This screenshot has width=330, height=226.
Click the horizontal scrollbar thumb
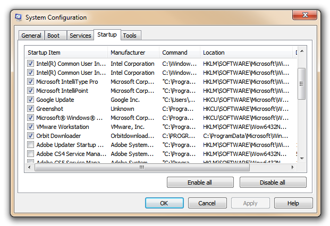point(142,168)
